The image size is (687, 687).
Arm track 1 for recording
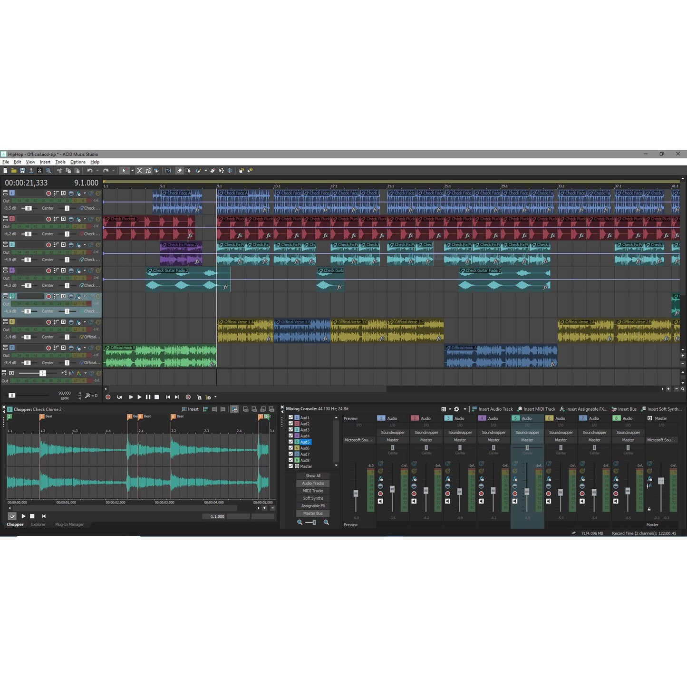click(x=48, y=193)
